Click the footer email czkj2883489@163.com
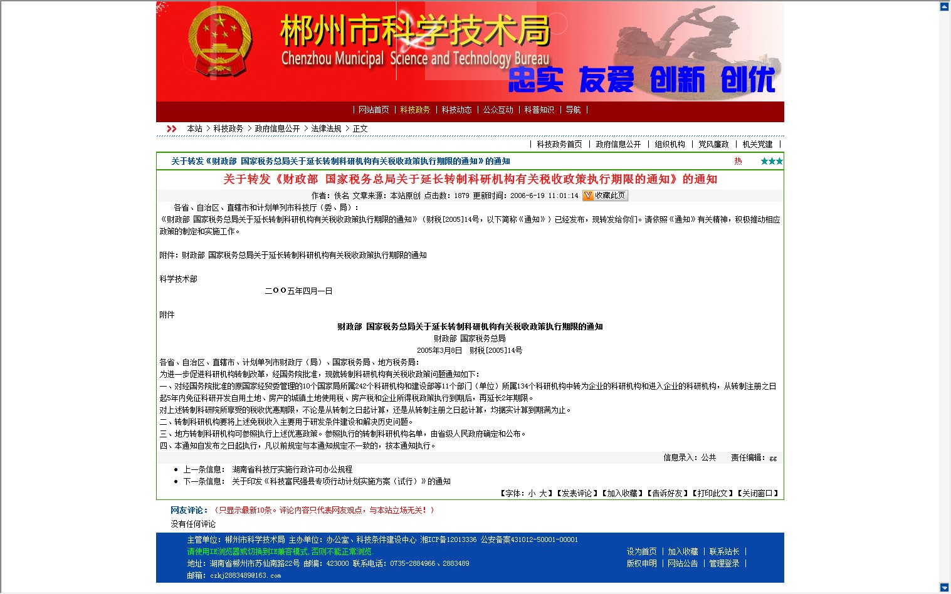Screen dimensions: 951x594 [245, 575]
